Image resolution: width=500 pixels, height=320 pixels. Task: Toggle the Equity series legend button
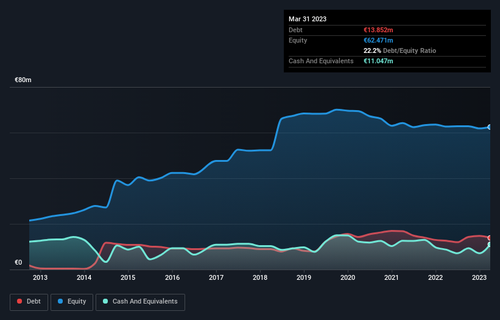click(x=72, y=302)
